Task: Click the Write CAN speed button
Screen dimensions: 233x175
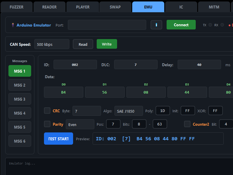Action: (107, 44)
